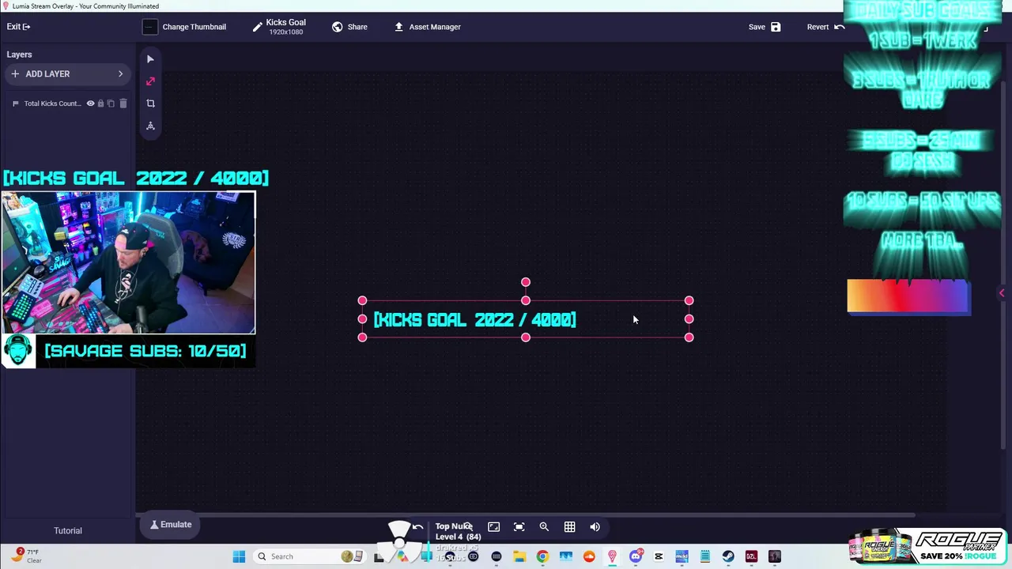Lock the Total Kicks Count layer
This screenshot has width=1012, height=569.
point(100,104)
